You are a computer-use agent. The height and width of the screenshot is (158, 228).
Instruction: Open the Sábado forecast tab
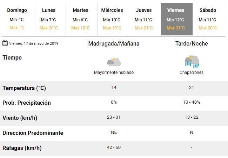(207, 19)
